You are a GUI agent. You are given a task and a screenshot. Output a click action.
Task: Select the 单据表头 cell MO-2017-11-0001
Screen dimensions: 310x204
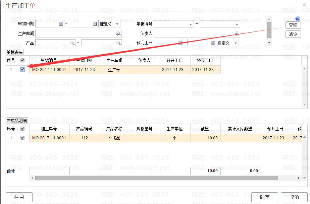coord(49,70)
